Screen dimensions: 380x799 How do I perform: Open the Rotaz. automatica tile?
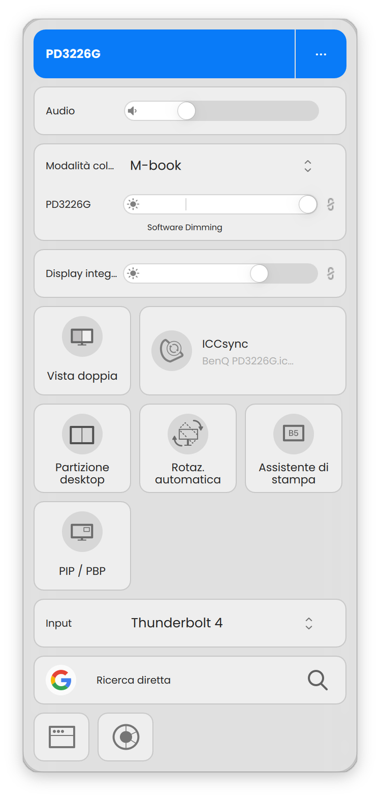[x=188, y=448]
